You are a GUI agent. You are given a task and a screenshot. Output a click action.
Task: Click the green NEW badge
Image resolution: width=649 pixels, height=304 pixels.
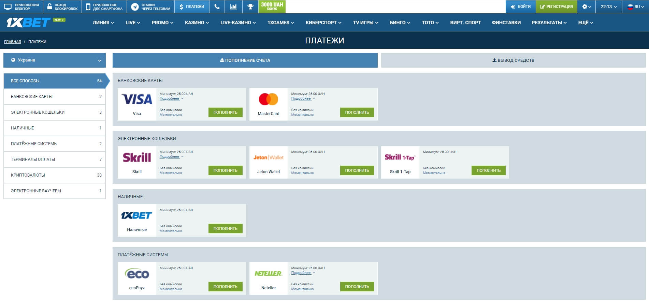point(59,20)
